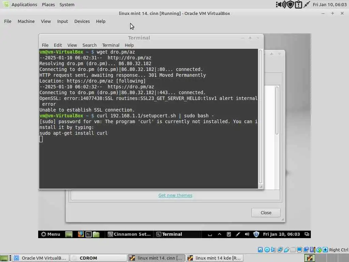This screenshot has height=262, width=349.
Task: Click the guest clock Fri Jan 10, 06:03
Action: pyautogui.click(x=281, y=234)
